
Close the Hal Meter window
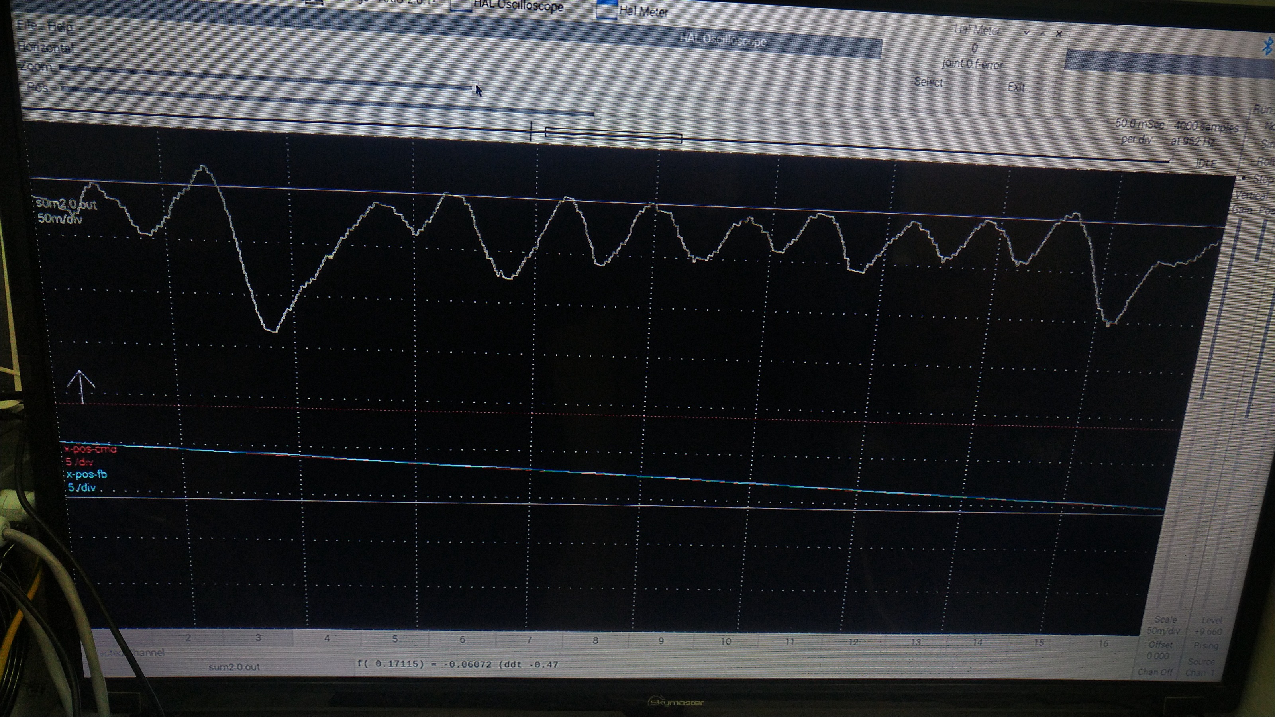click(x=1059, y=34)
